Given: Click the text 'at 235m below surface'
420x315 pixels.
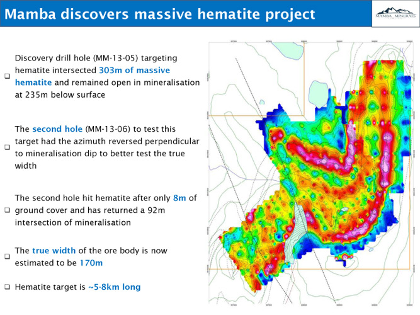Looking at the screenshot, I should pyautogui.click(x=60, y=94).
